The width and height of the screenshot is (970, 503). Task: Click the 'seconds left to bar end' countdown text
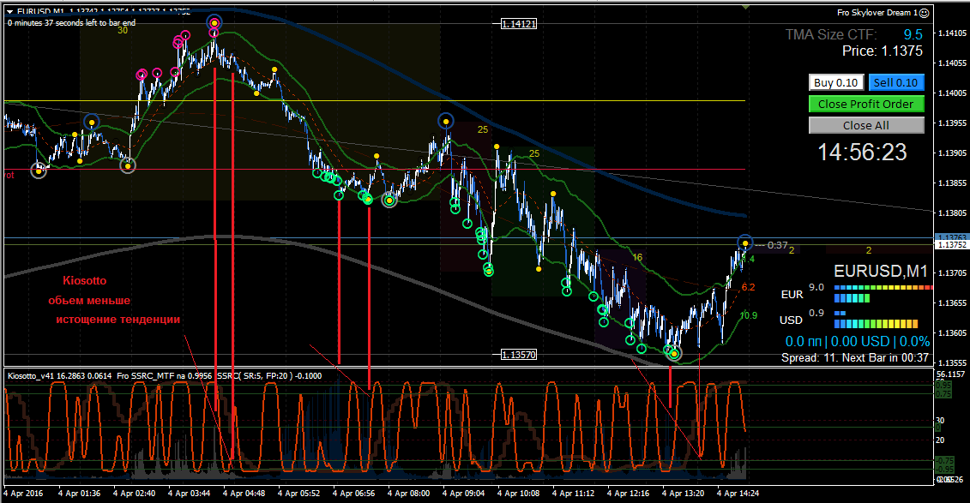pos(72,23)
